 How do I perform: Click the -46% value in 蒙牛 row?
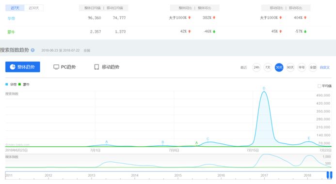[208, 31]
